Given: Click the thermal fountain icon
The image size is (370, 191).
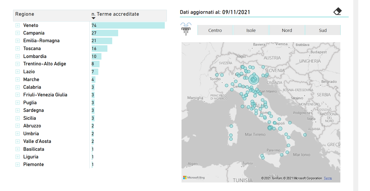Looking at the screenshot, I should click(x=186, y=29).
